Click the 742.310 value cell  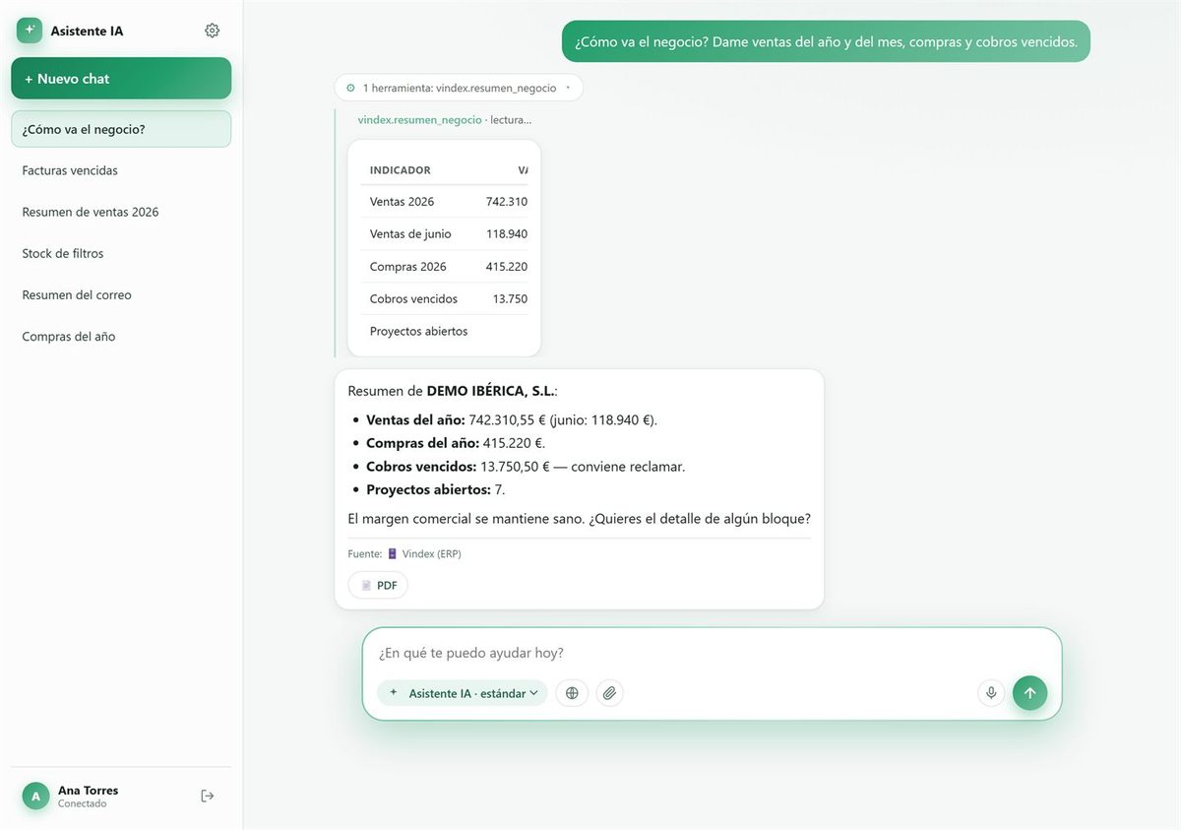[x=507, y=201]
